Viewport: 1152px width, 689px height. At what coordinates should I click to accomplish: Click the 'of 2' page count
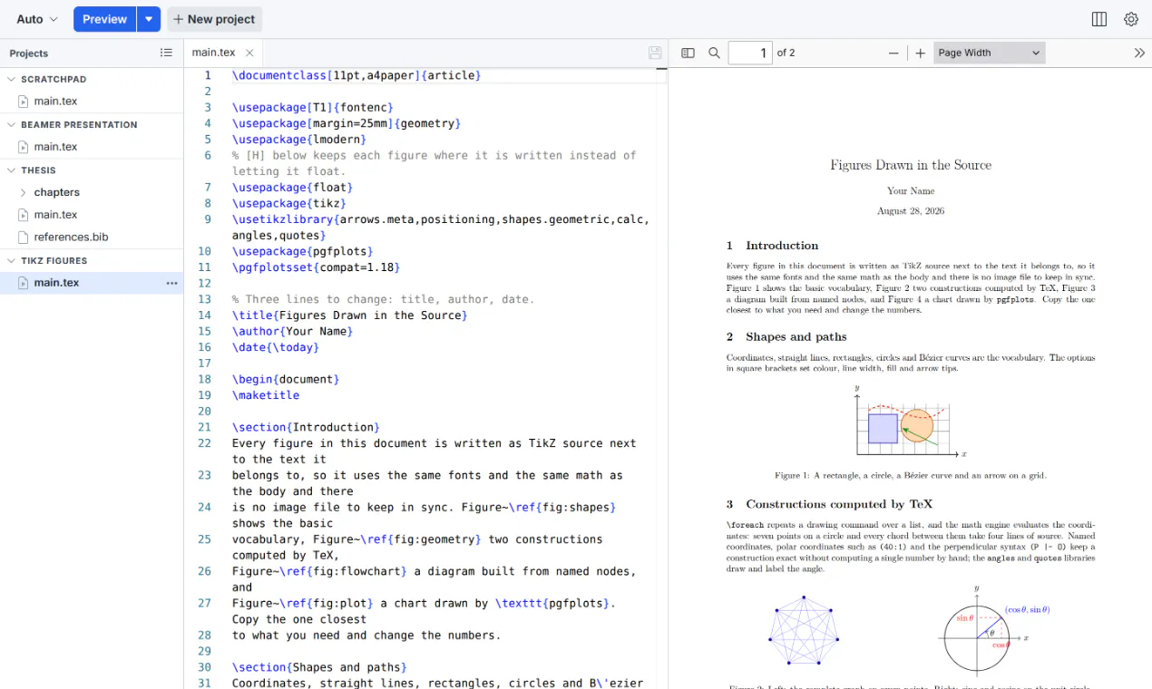786,53
